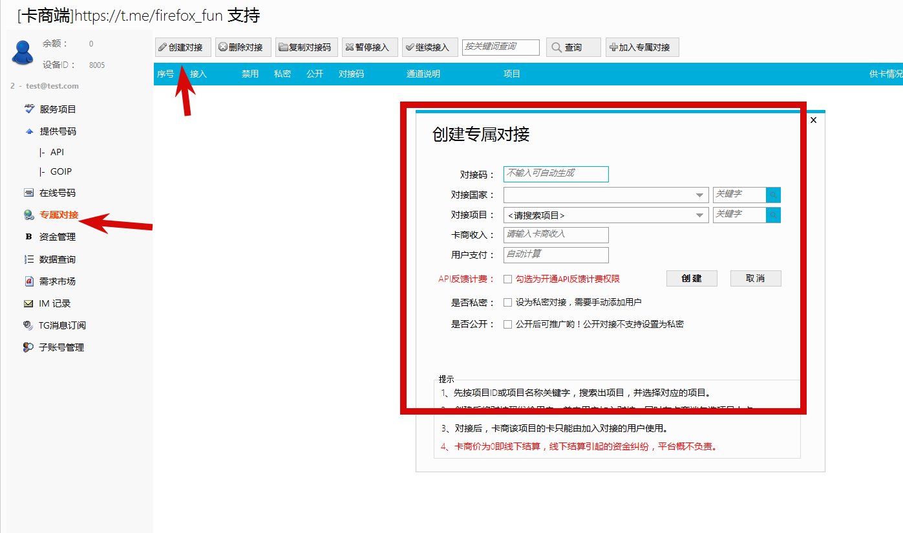Open 服务项目 in the sidebar
903x533 pixels.
tap(58, 109)
